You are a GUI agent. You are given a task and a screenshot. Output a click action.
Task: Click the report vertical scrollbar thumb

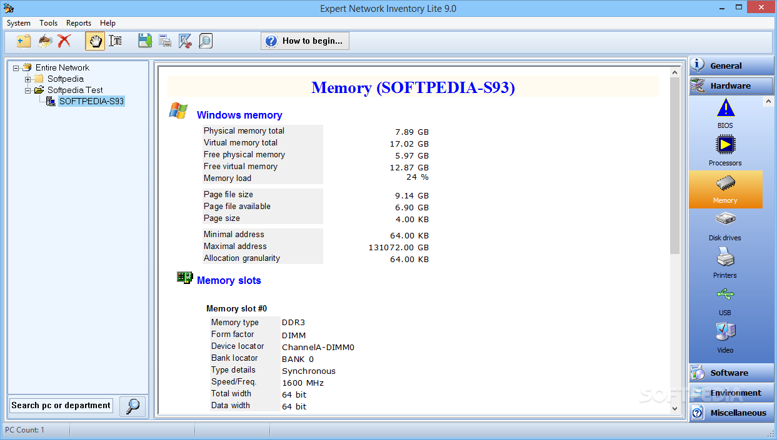674,165
